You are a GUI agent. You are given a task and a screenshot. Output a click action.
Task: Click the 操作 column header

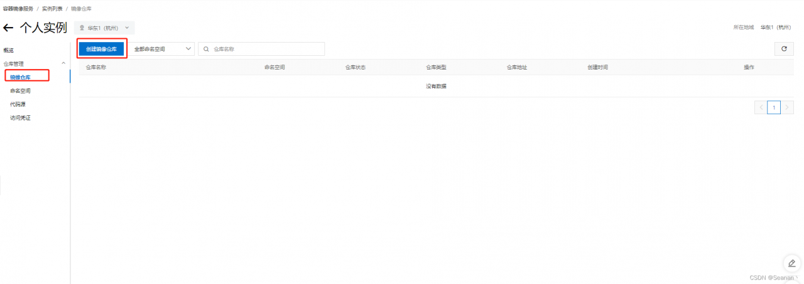click(x=749, y=67)
